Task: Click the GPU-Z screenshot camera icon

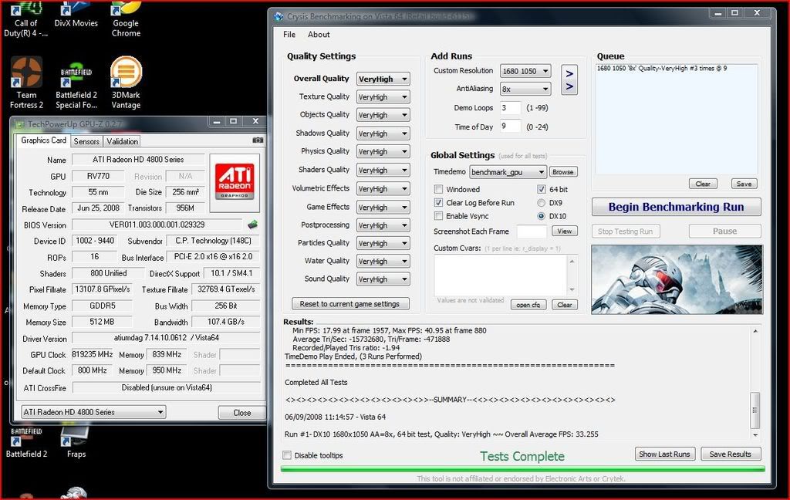Action: tap(258, 140)
